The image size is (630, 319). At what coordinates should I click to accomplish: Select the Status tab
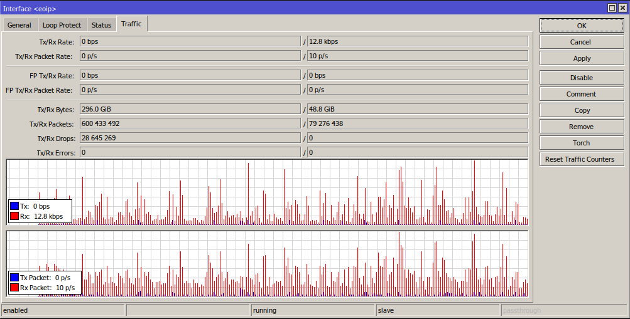click(101, 25)
